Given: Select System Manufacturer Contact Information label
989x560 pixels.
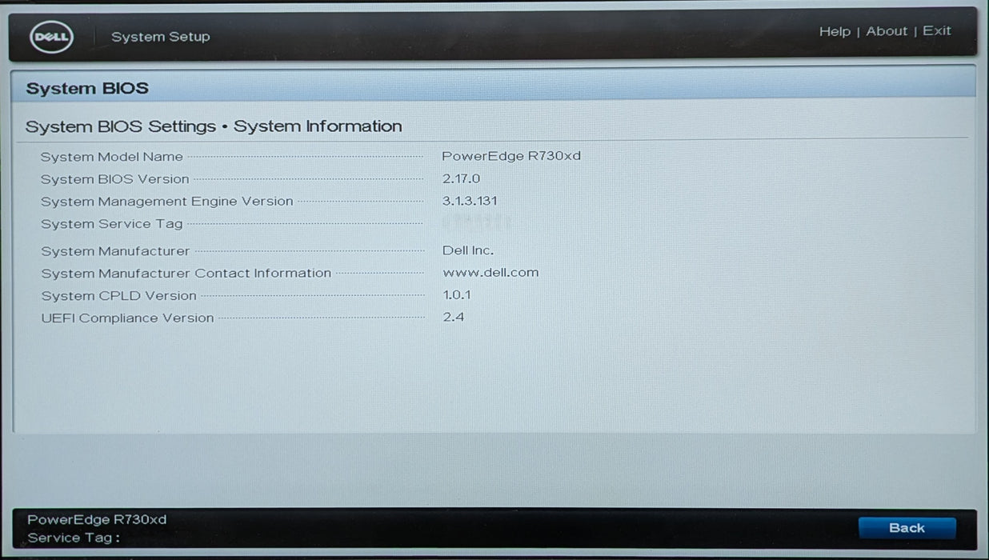Looking at the screenshot, I should click(186, 274).
